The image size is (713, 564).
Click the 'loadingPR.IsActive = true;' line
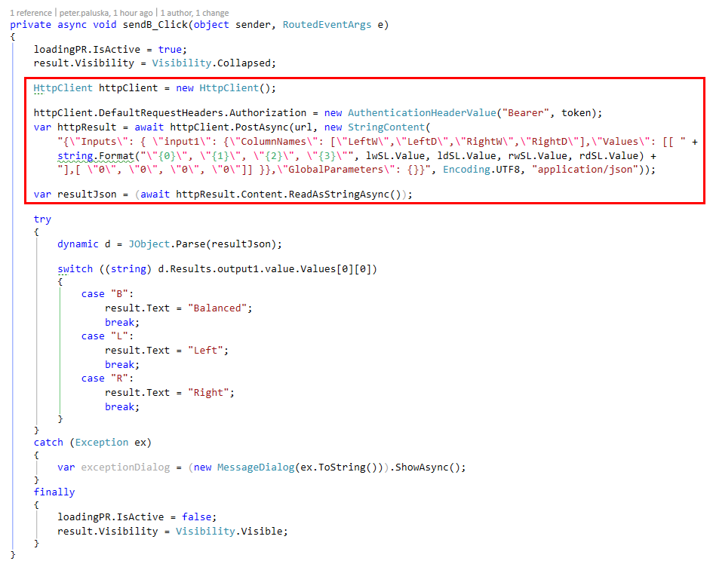[110, 49]
